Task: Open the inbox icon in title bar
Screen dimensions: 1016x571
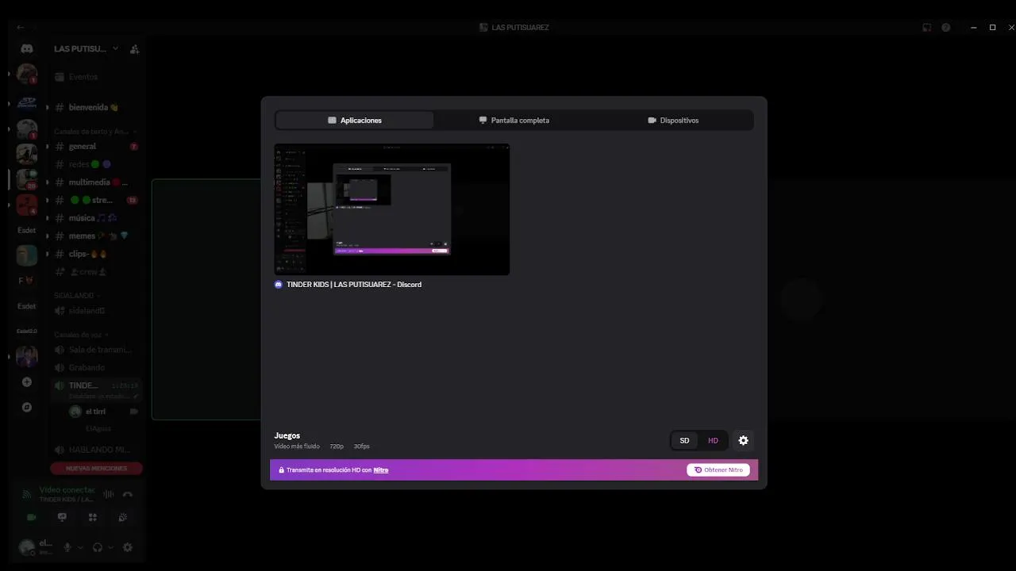Action: (926, 28)
